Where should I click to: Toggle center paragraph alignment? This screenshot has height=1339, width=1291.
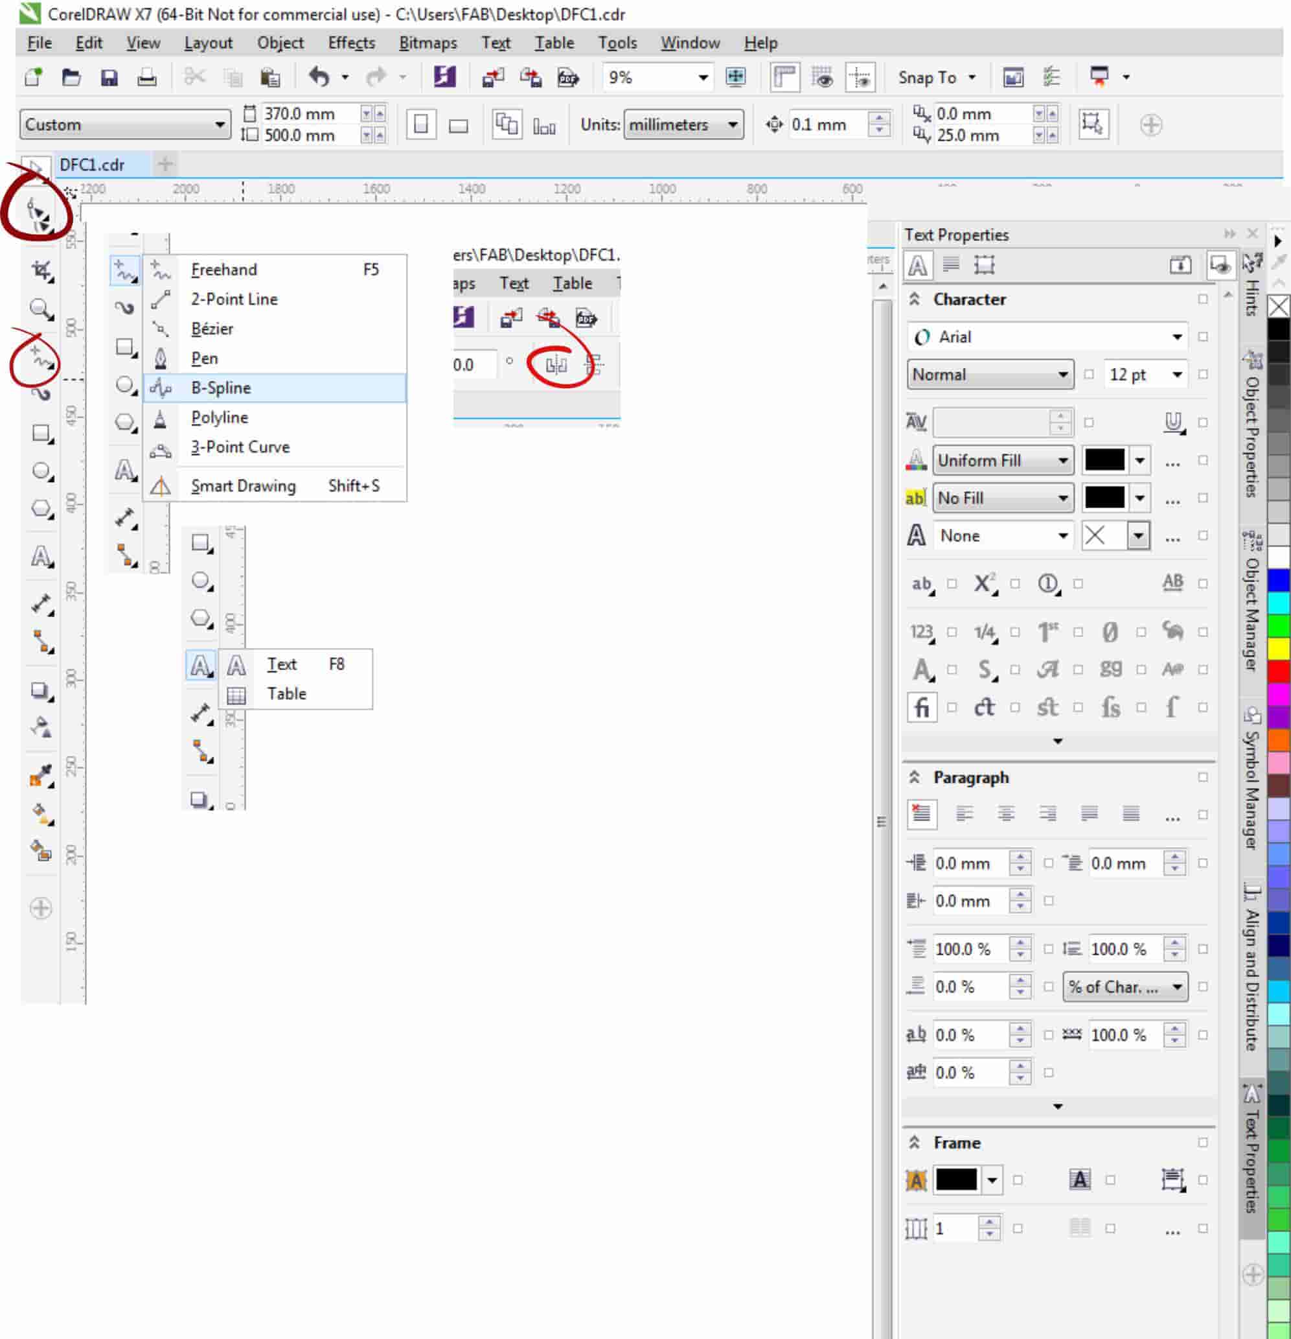tap(1005, 813)
